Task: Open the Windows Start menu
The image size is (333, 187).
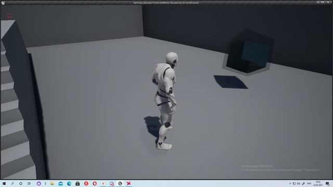Action: (x=4, y=183)
